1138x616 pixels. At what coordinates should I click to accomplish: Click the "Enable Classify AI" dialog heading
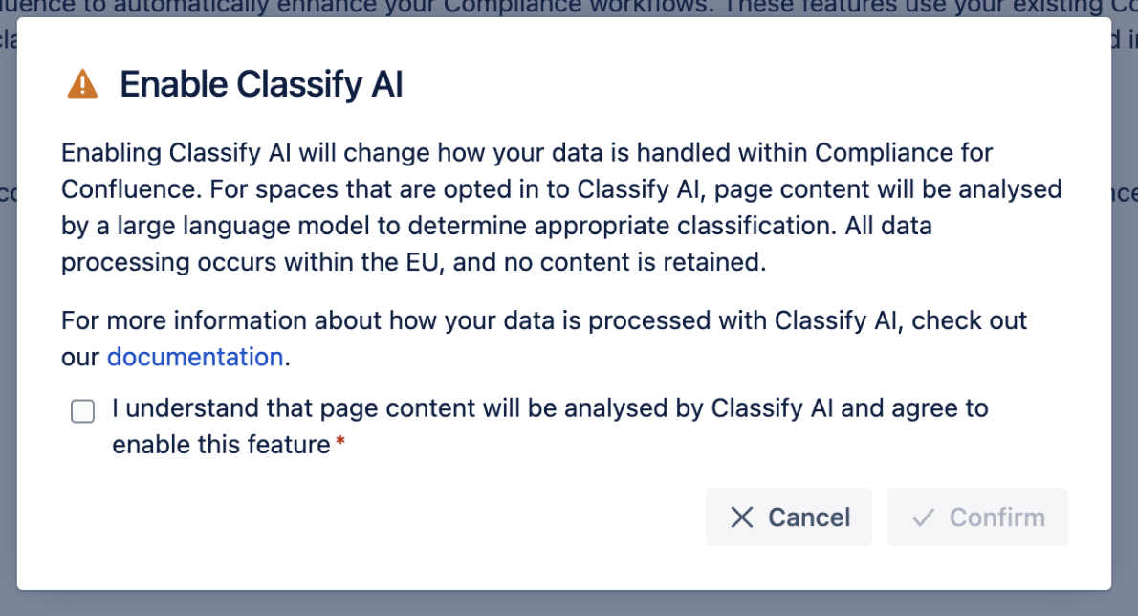point(261,85)
